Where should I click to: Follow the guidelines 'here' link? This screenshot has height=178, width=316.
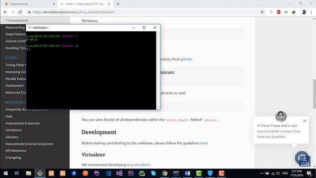tap(204, 143)
